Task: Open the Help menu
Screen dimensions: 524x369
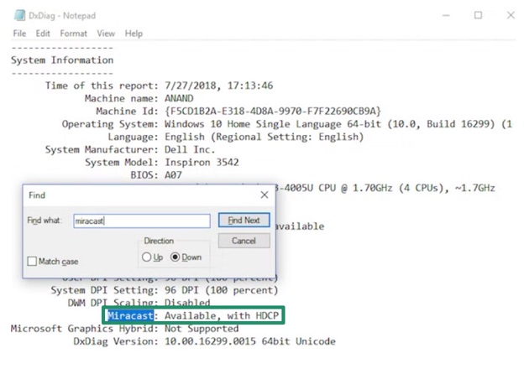Action: (x=134, y=34)
